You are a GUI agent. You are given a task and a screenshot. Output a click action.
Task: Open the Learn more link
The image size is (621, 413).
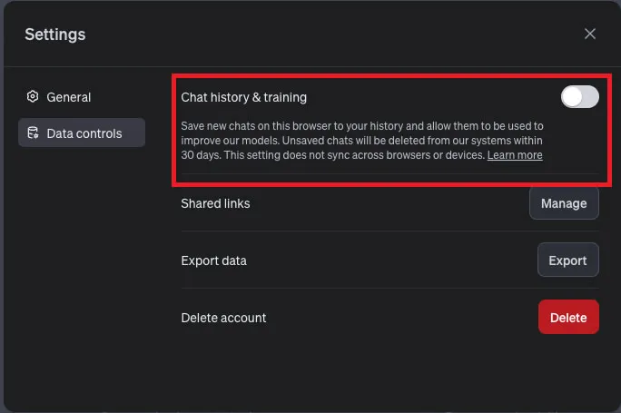click(515, 155)
